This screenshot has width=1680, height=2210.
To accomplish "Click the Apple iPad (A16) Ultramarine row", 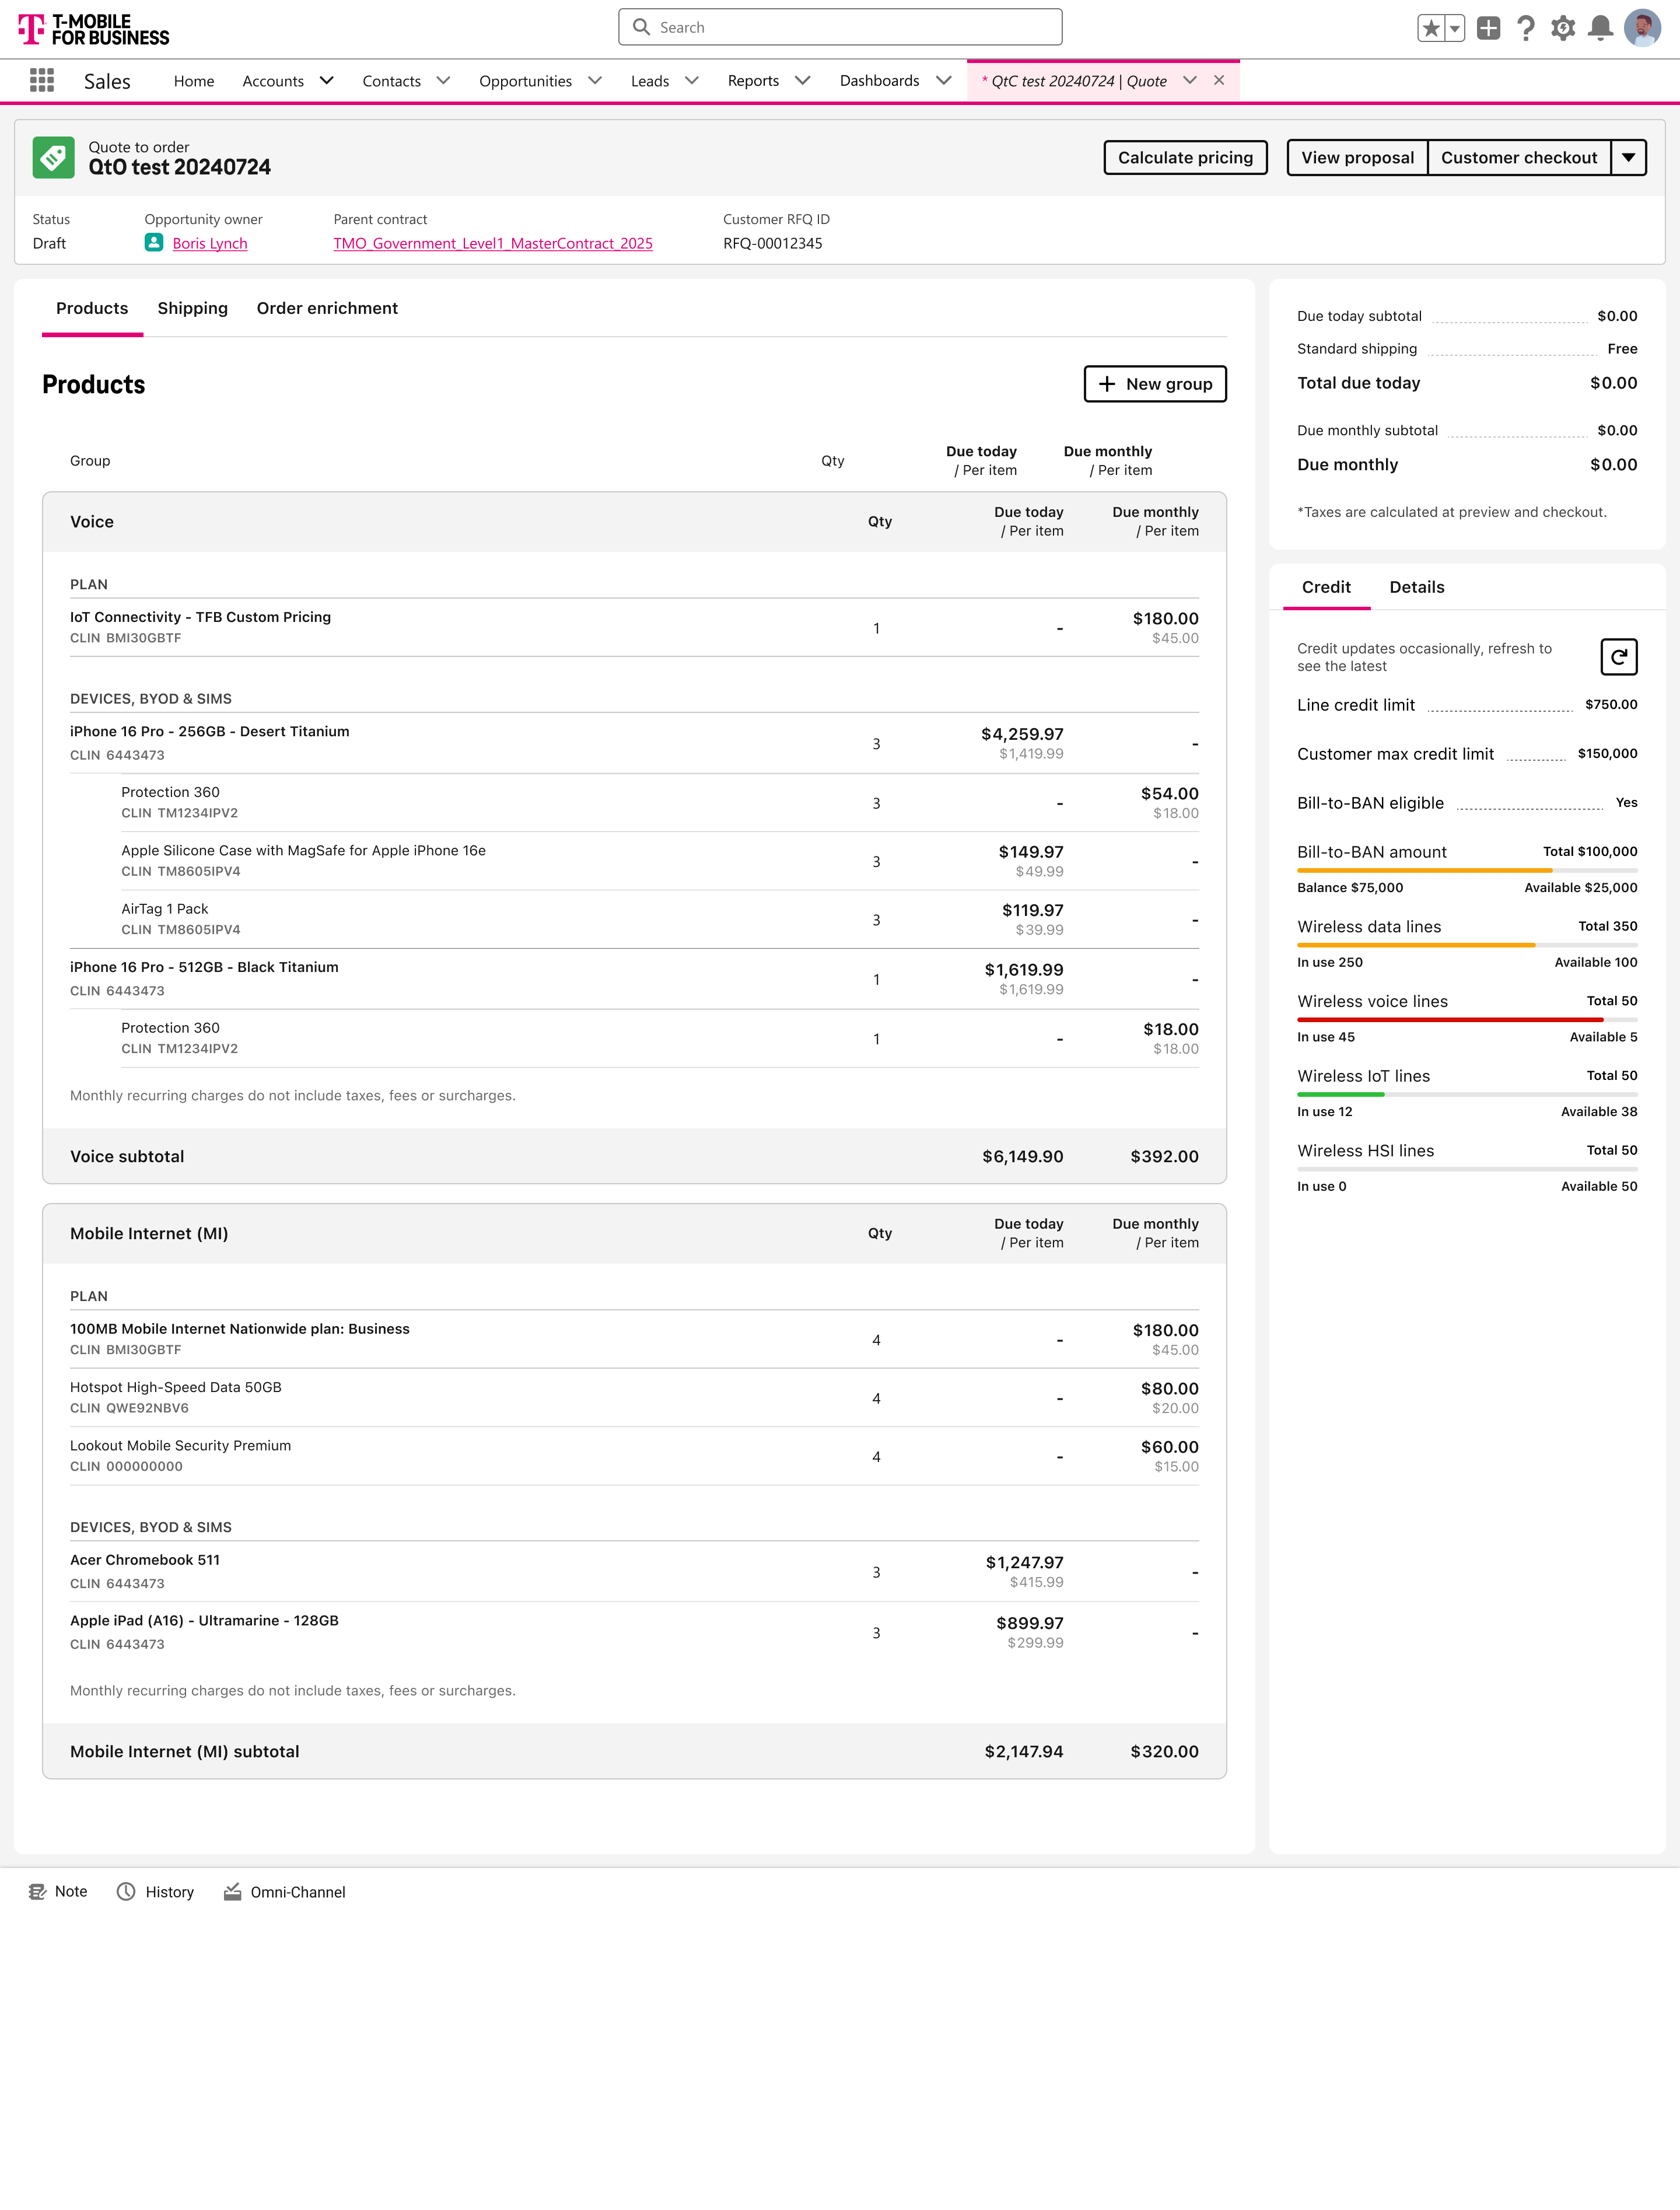I will pos(634,1632).
